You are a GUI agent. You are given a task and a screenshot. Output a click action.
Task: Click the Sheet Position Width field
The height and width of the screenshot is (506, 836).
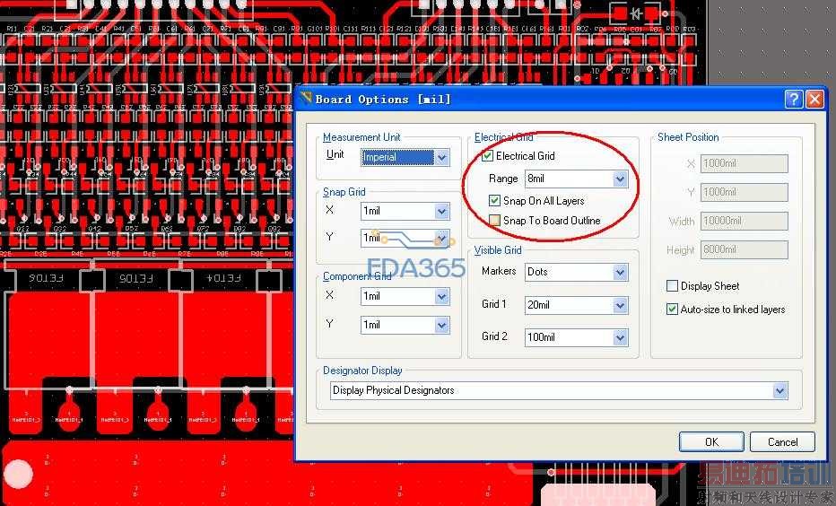coord(745,221)
